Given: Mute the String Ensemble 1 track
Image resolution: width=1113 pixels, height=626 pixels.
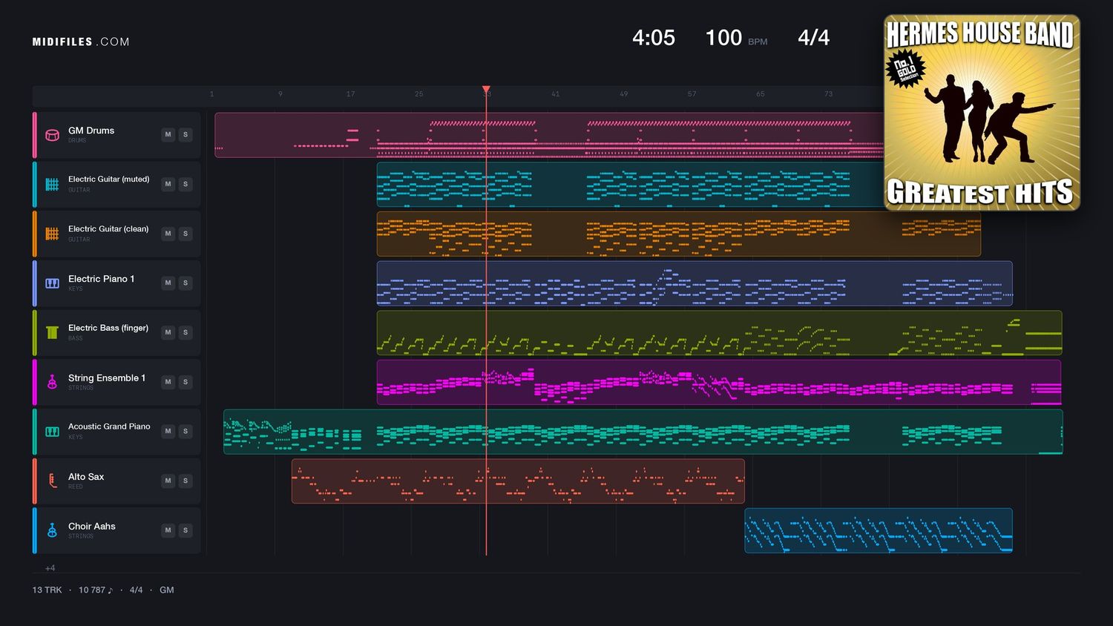Looking at the screenshot, I should [168, 382].
